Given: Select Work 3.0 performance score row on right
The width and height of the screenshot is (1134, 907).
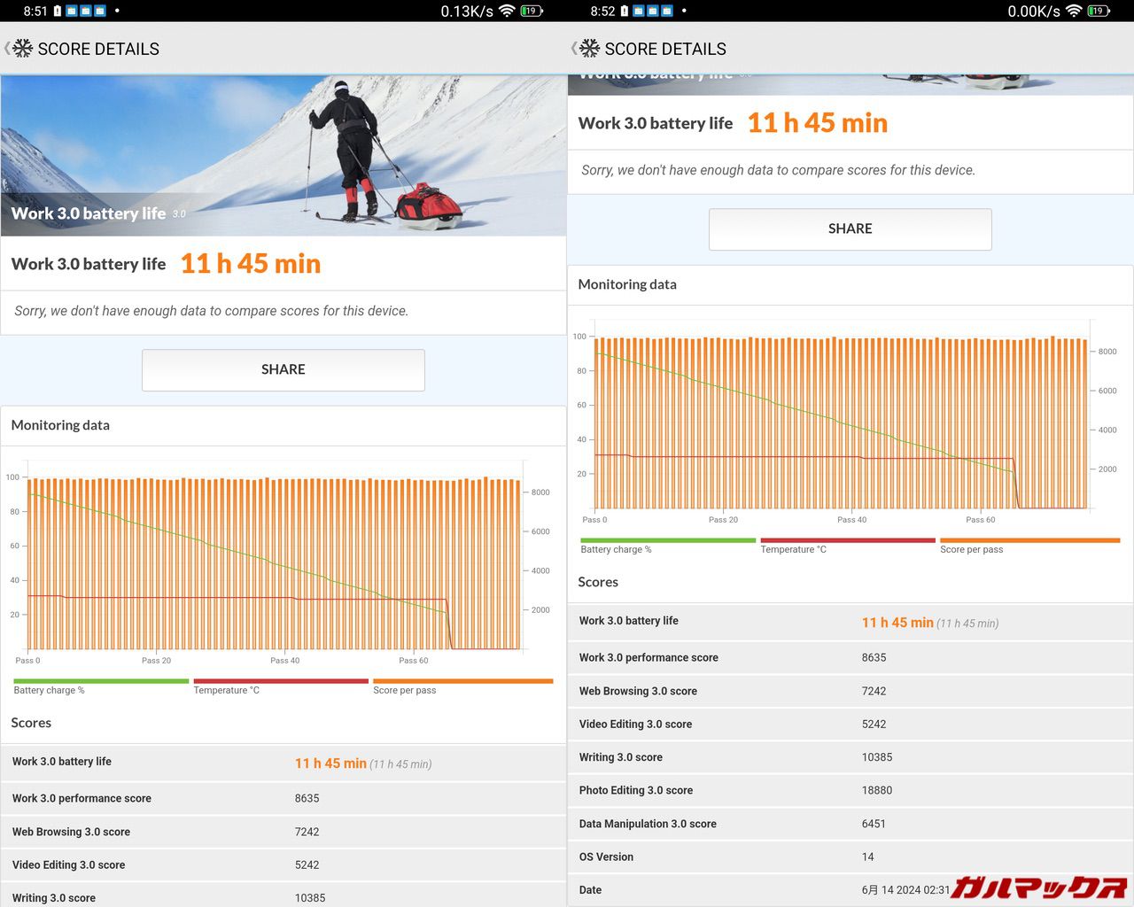Looking at the screenshot, I should click(x=850, y=657).
